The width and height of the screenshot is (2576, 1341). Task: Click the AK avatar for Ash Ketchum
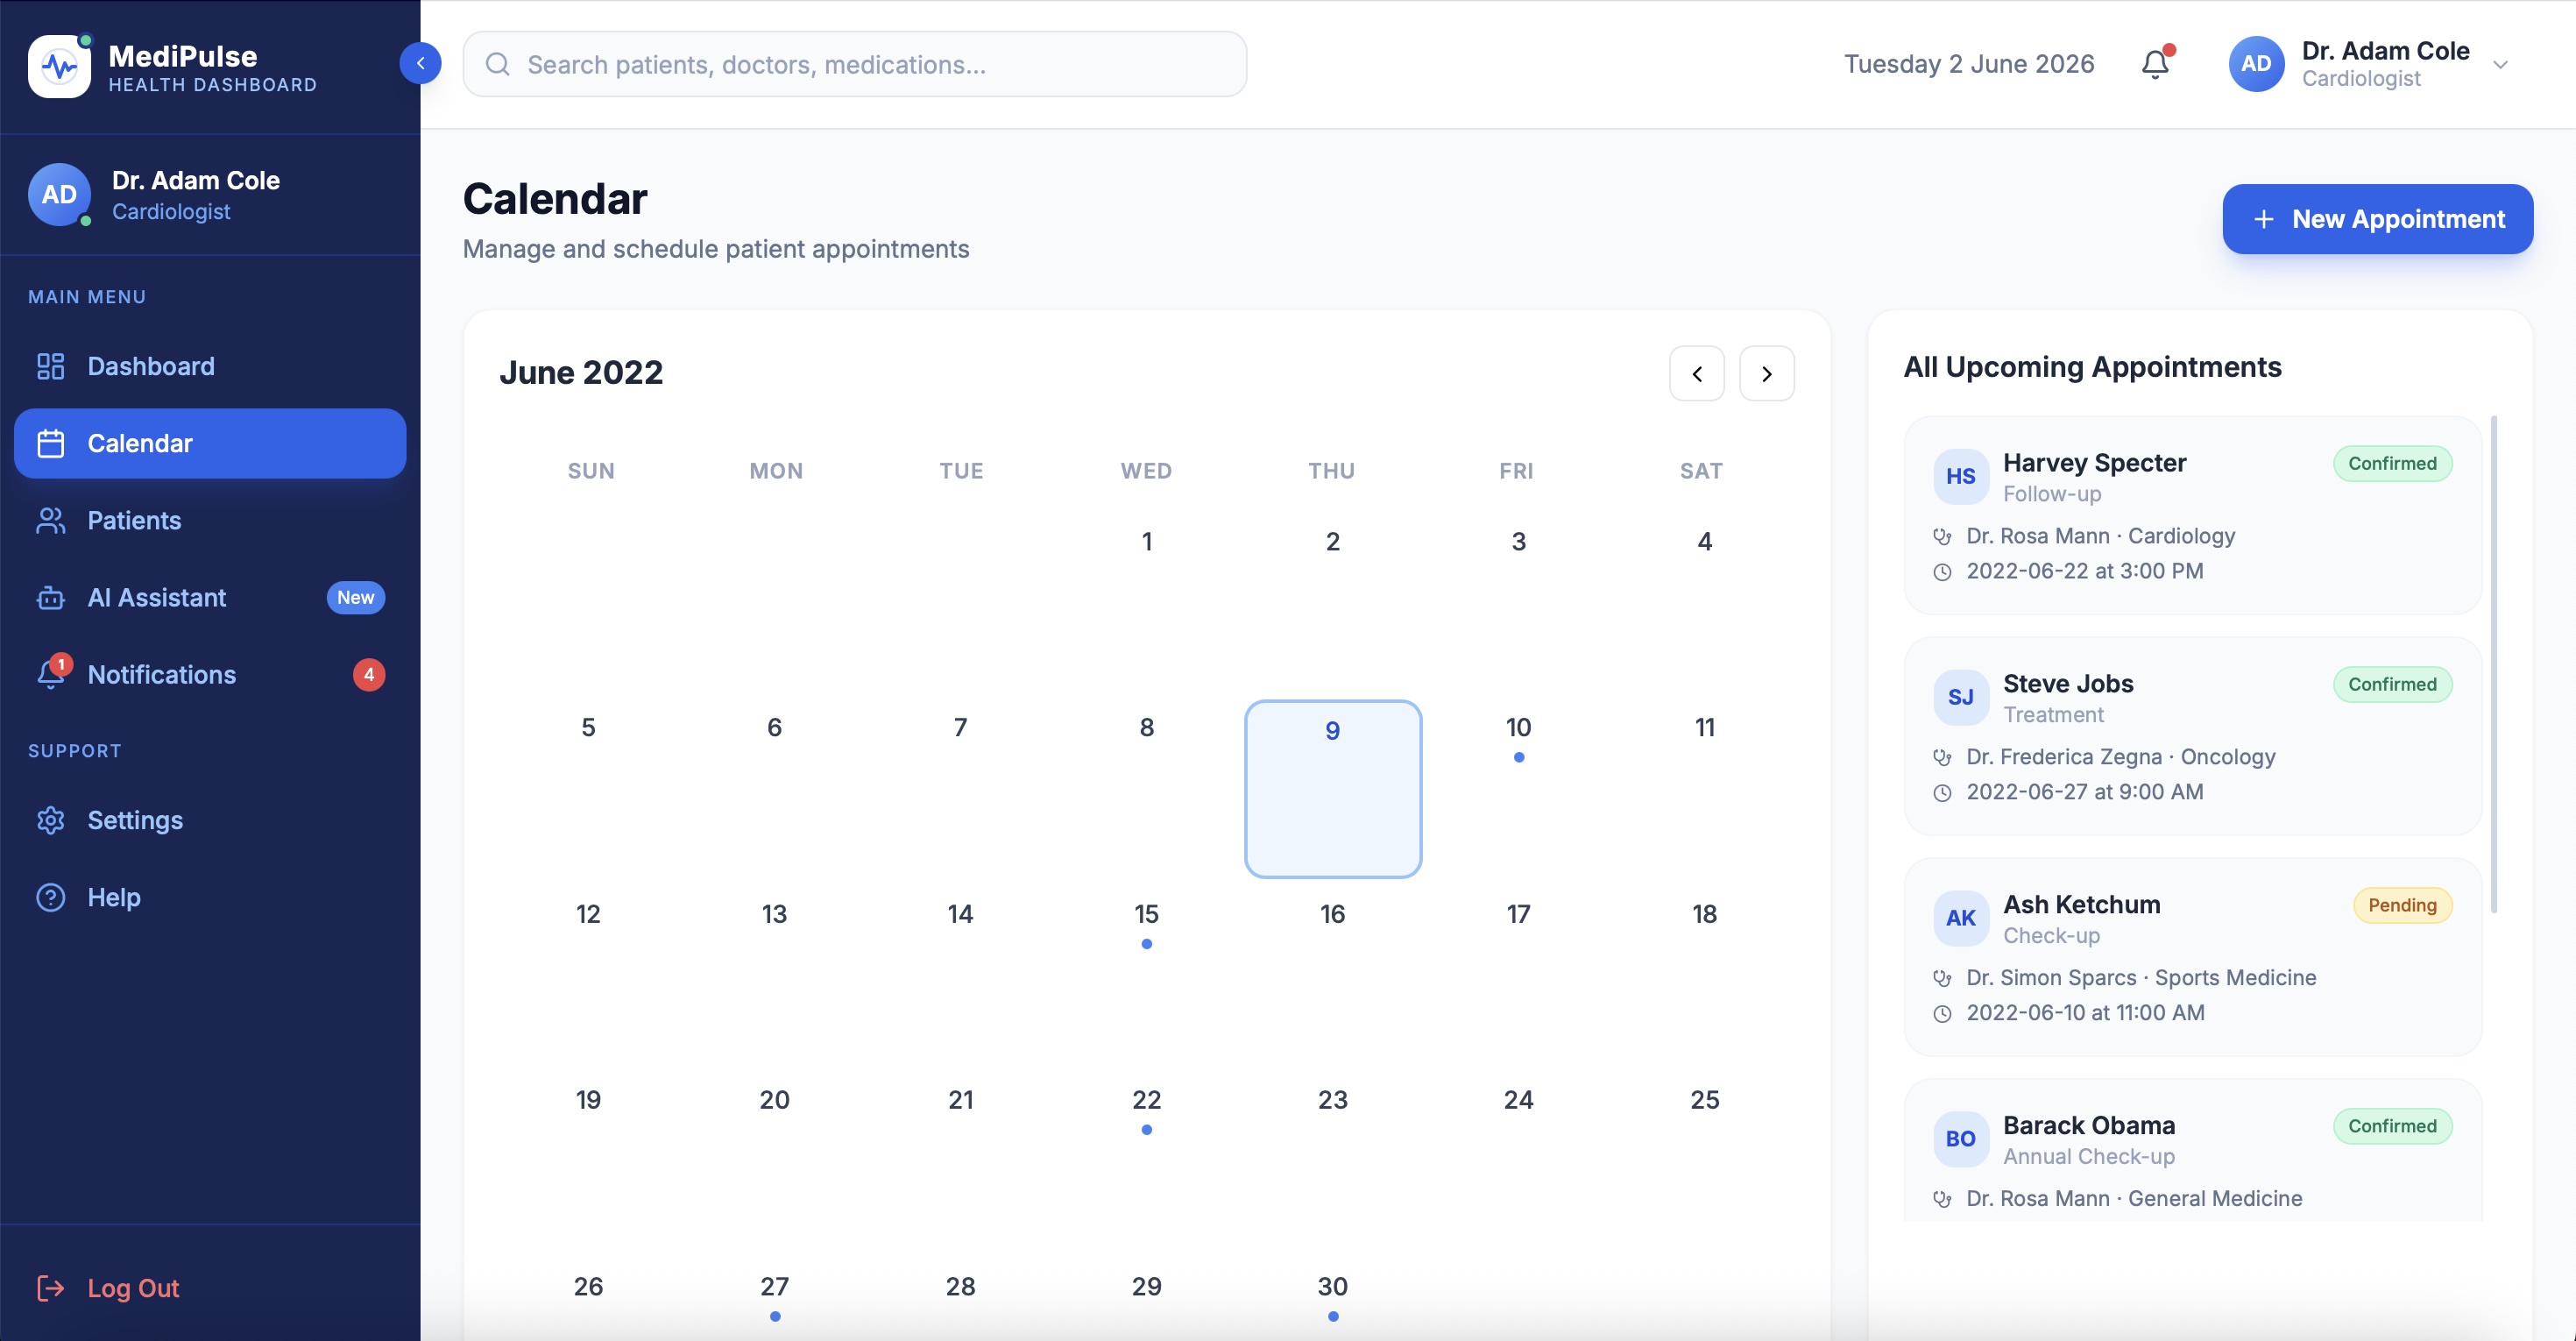coord(1960,918)
